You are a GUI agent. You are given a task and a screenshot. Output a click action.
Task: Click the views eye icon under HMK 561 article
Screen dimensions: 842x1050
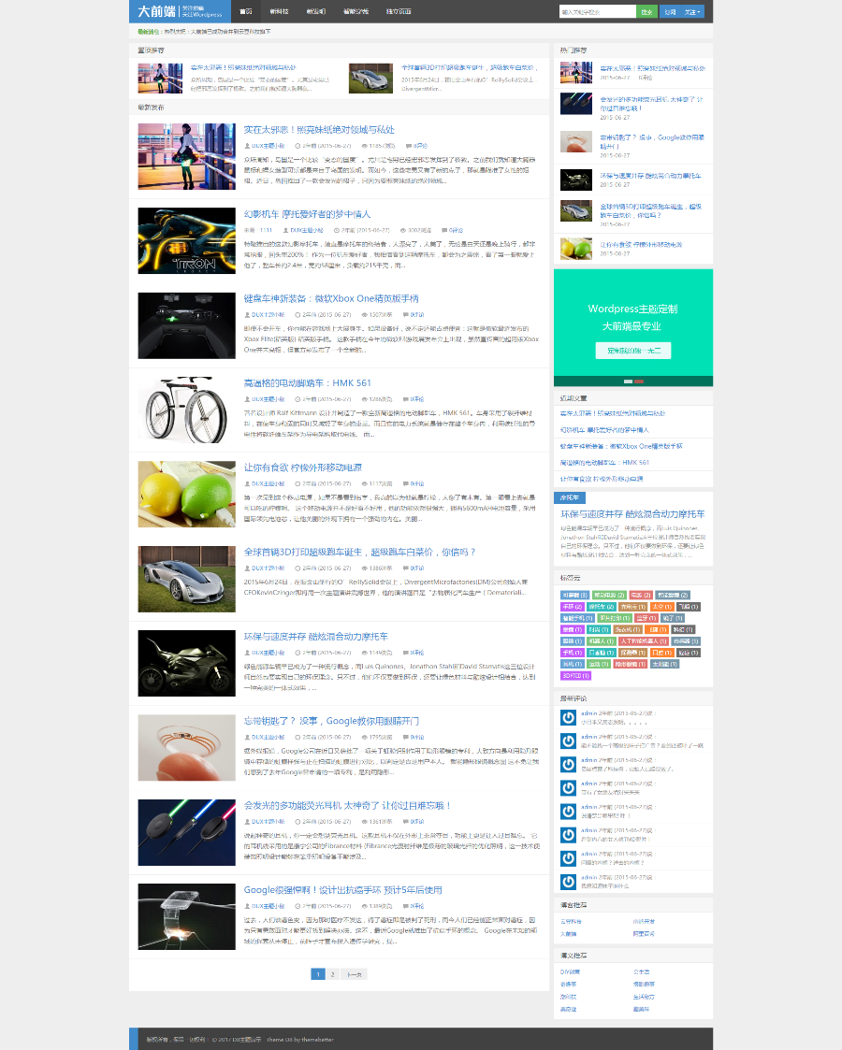click(x=364, y=399)
